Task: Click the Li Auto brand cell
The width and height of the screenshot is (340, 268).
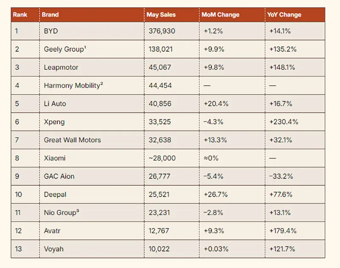Action: point(55,104)
